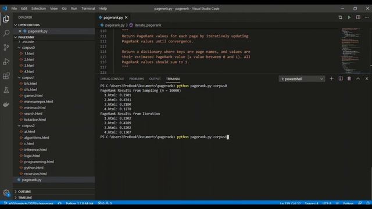Image resolution: width=372 pixels, height=209 pixels.
Task: Open the Testing flask view
Action: coord(6,90)
